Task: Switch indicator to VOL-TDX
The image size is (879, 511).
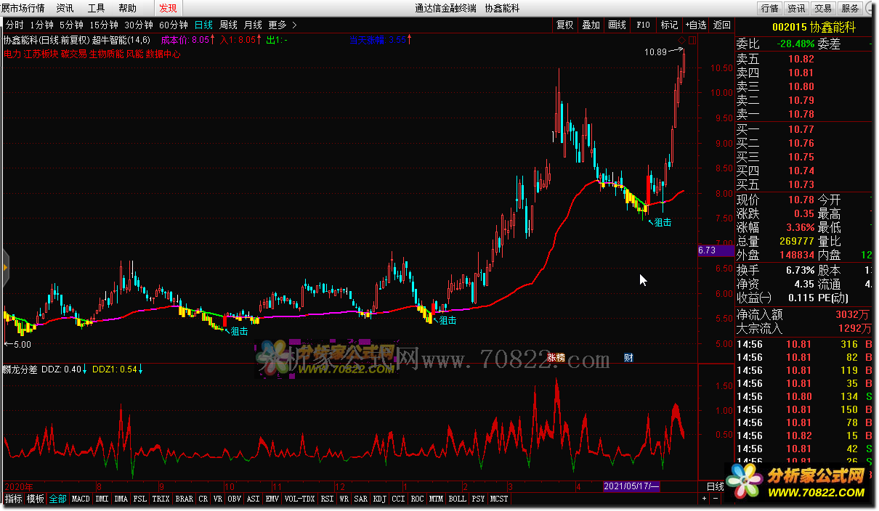Action: click(299, 499)
